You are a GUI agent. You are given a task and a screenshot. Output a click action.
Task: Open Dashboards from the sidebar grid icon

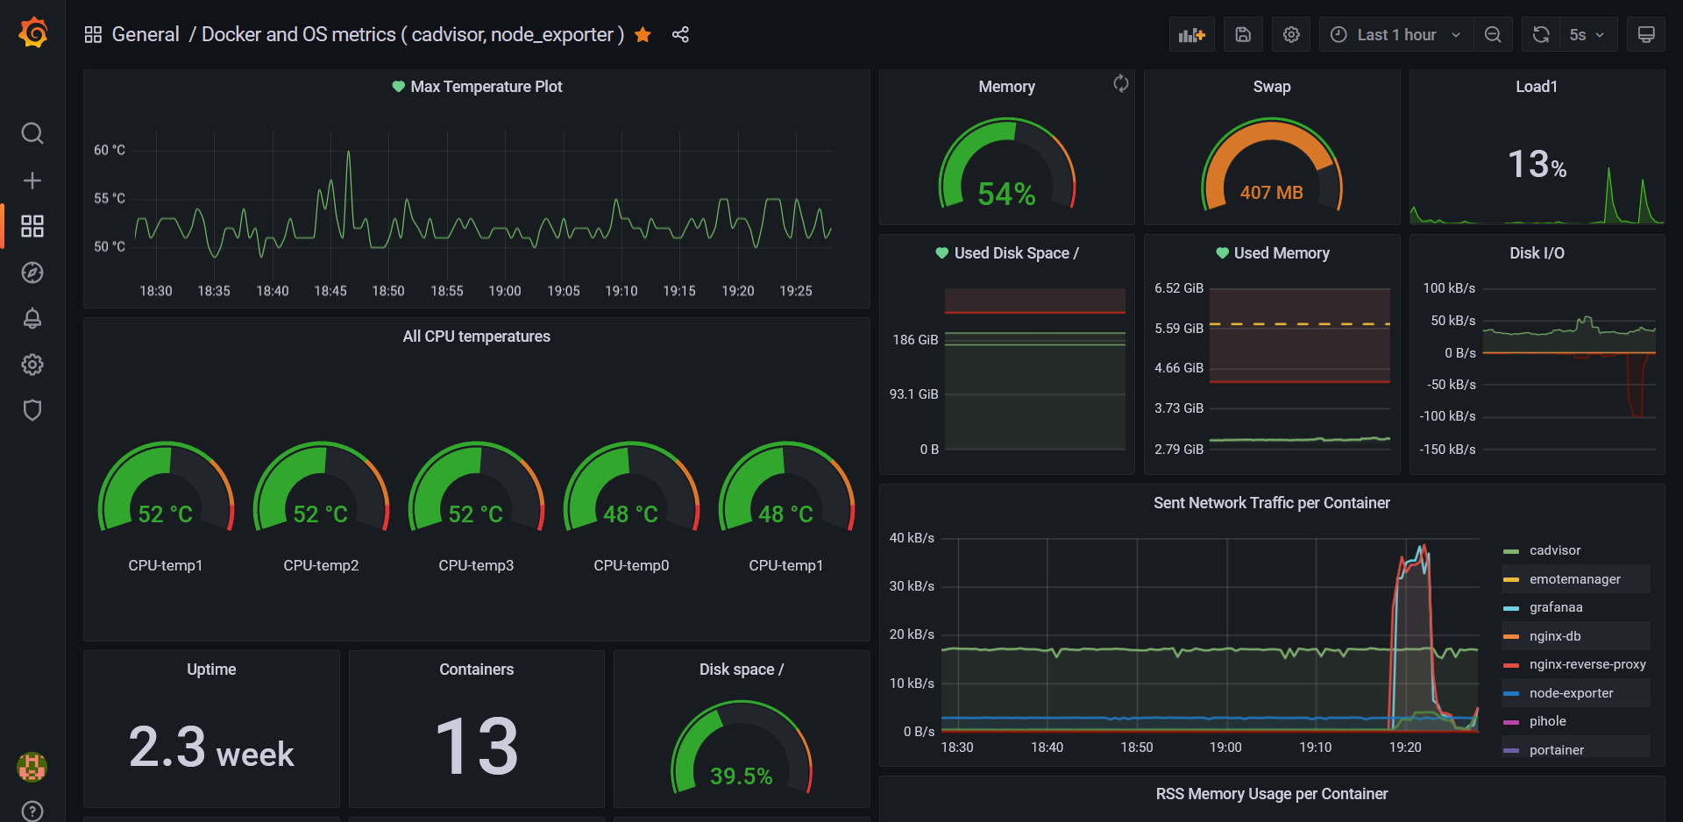(x=32, y=226)
